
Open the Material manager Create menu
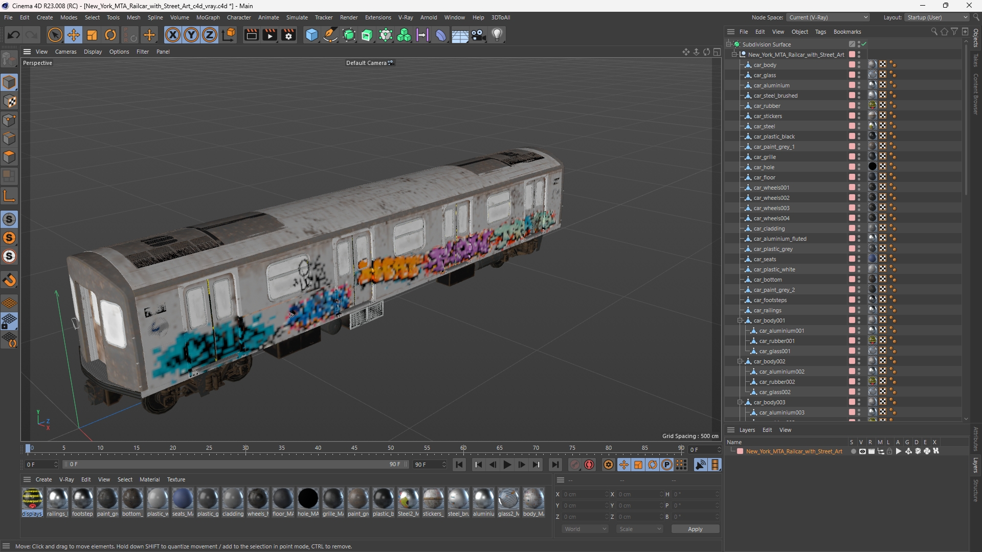click(43, 479)
